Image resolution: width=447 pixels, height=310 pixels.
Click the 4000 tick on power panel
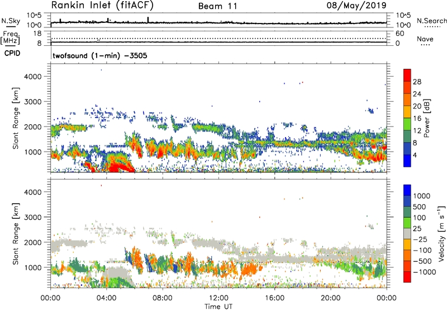(x=33, y=77)
